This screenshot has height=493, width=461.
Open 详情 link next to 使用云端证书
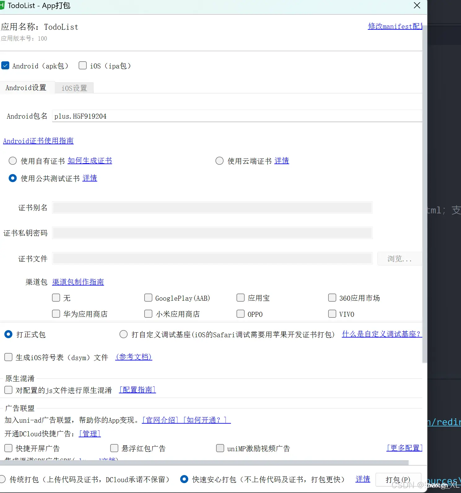pos(282,160)
